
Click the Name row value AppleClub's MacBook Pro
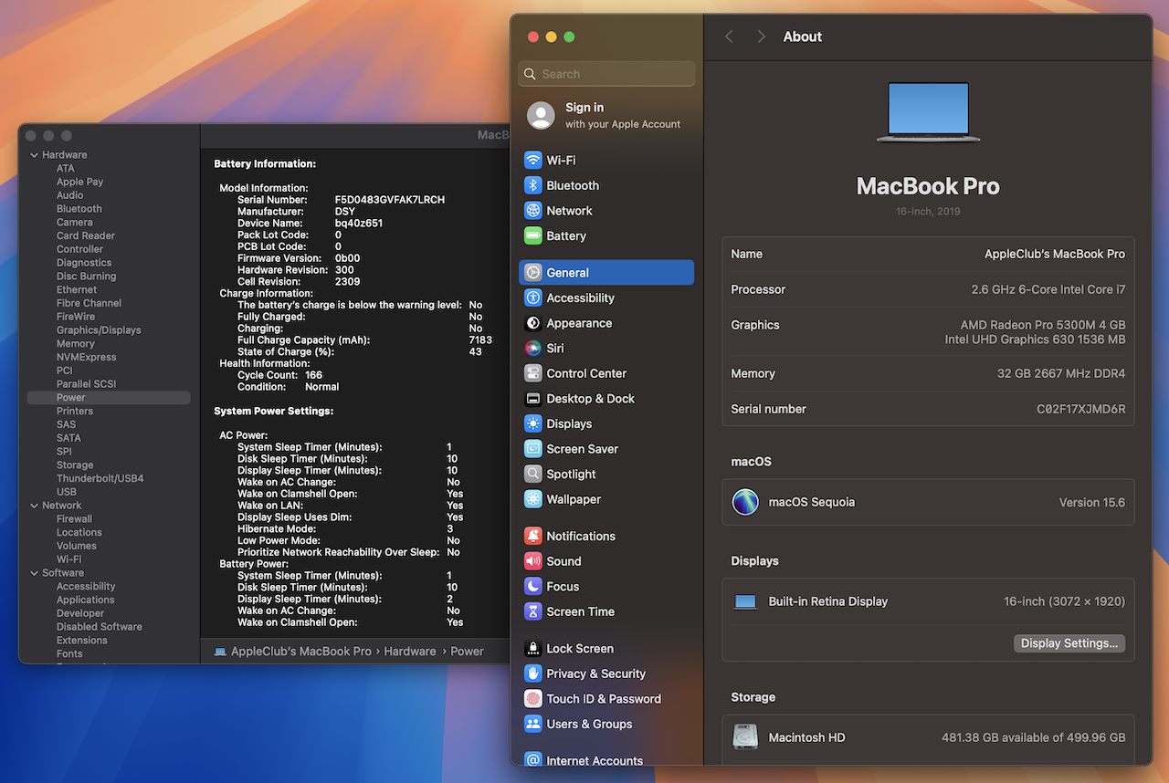tap(1055, 254)
